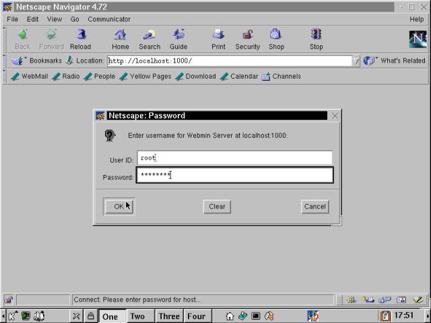
Task: Open the Edit menu
Action: (32, 20)
